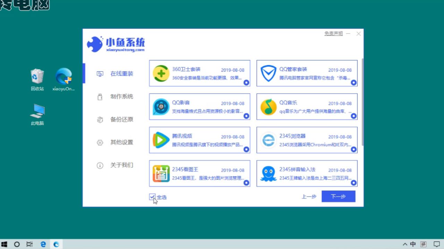Toggle selection dot for 2345看图王
This screenshot has width=444, height=249.
coord(246,183)
